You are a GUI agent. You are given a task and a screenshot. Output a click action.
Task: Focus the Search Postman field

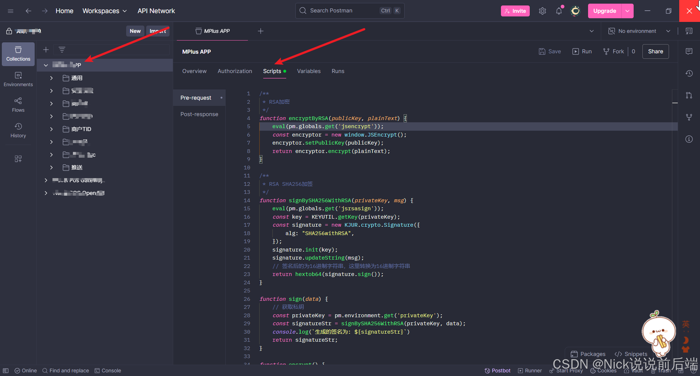coord(350,11)
